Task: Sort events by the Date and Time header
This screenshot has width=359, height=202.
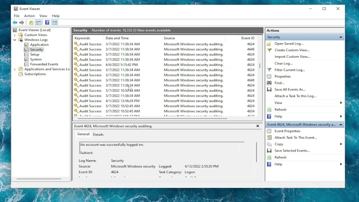Action: (133, 38)
